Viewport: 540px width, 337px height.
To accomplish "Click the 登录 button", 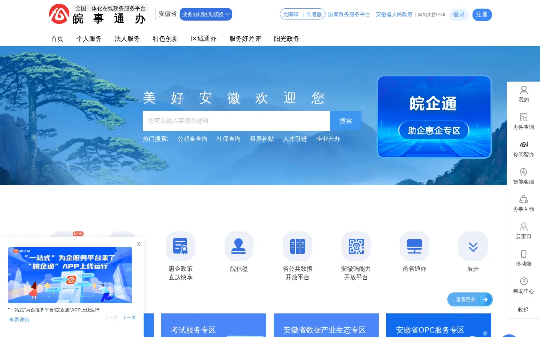I will (459, 15).
